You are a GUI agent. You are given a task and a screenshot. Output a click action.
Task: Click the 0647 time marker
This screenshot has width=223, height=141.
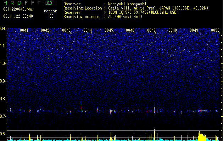[x=151, y=30]
